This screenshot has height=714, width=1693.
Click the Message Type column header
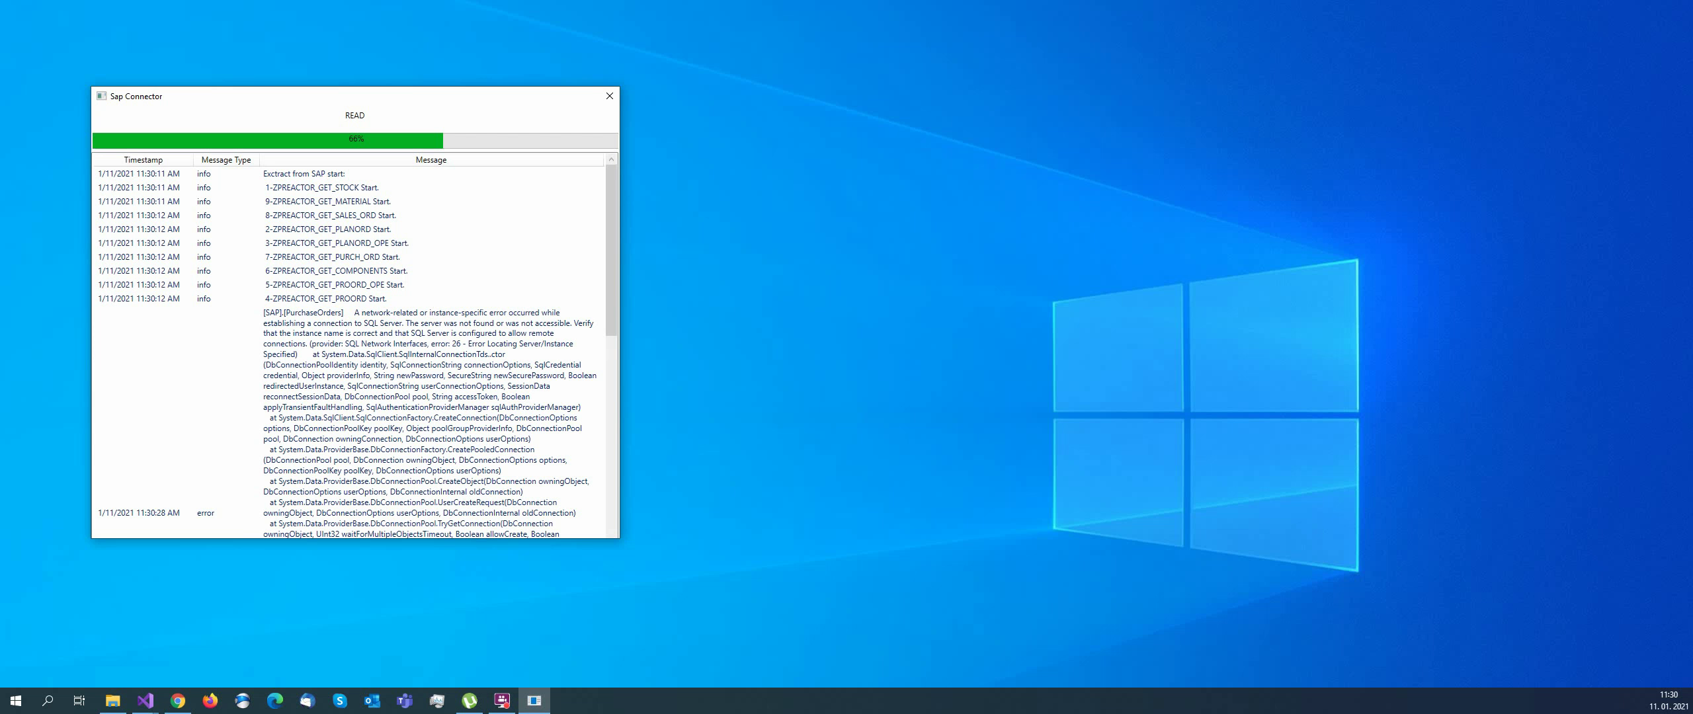[x=226, y=160]
